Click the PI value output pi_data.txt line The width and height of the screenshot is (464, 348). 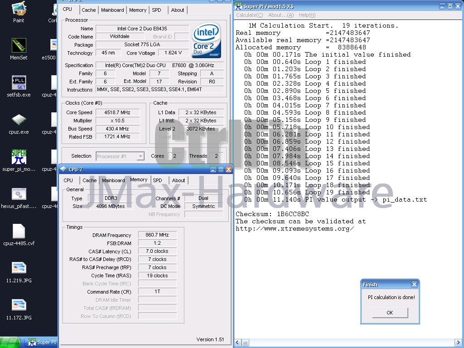336,199
